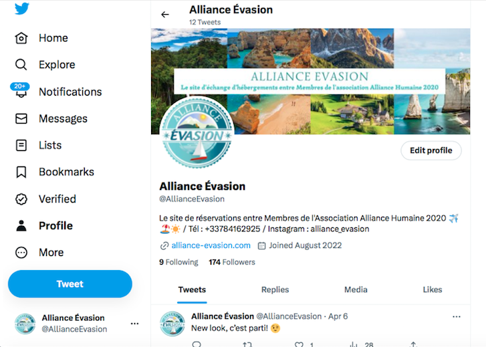The width and height of the screenshot is (486, 347).
Task: Switch to the Likes tab
Action: (433, 290)
